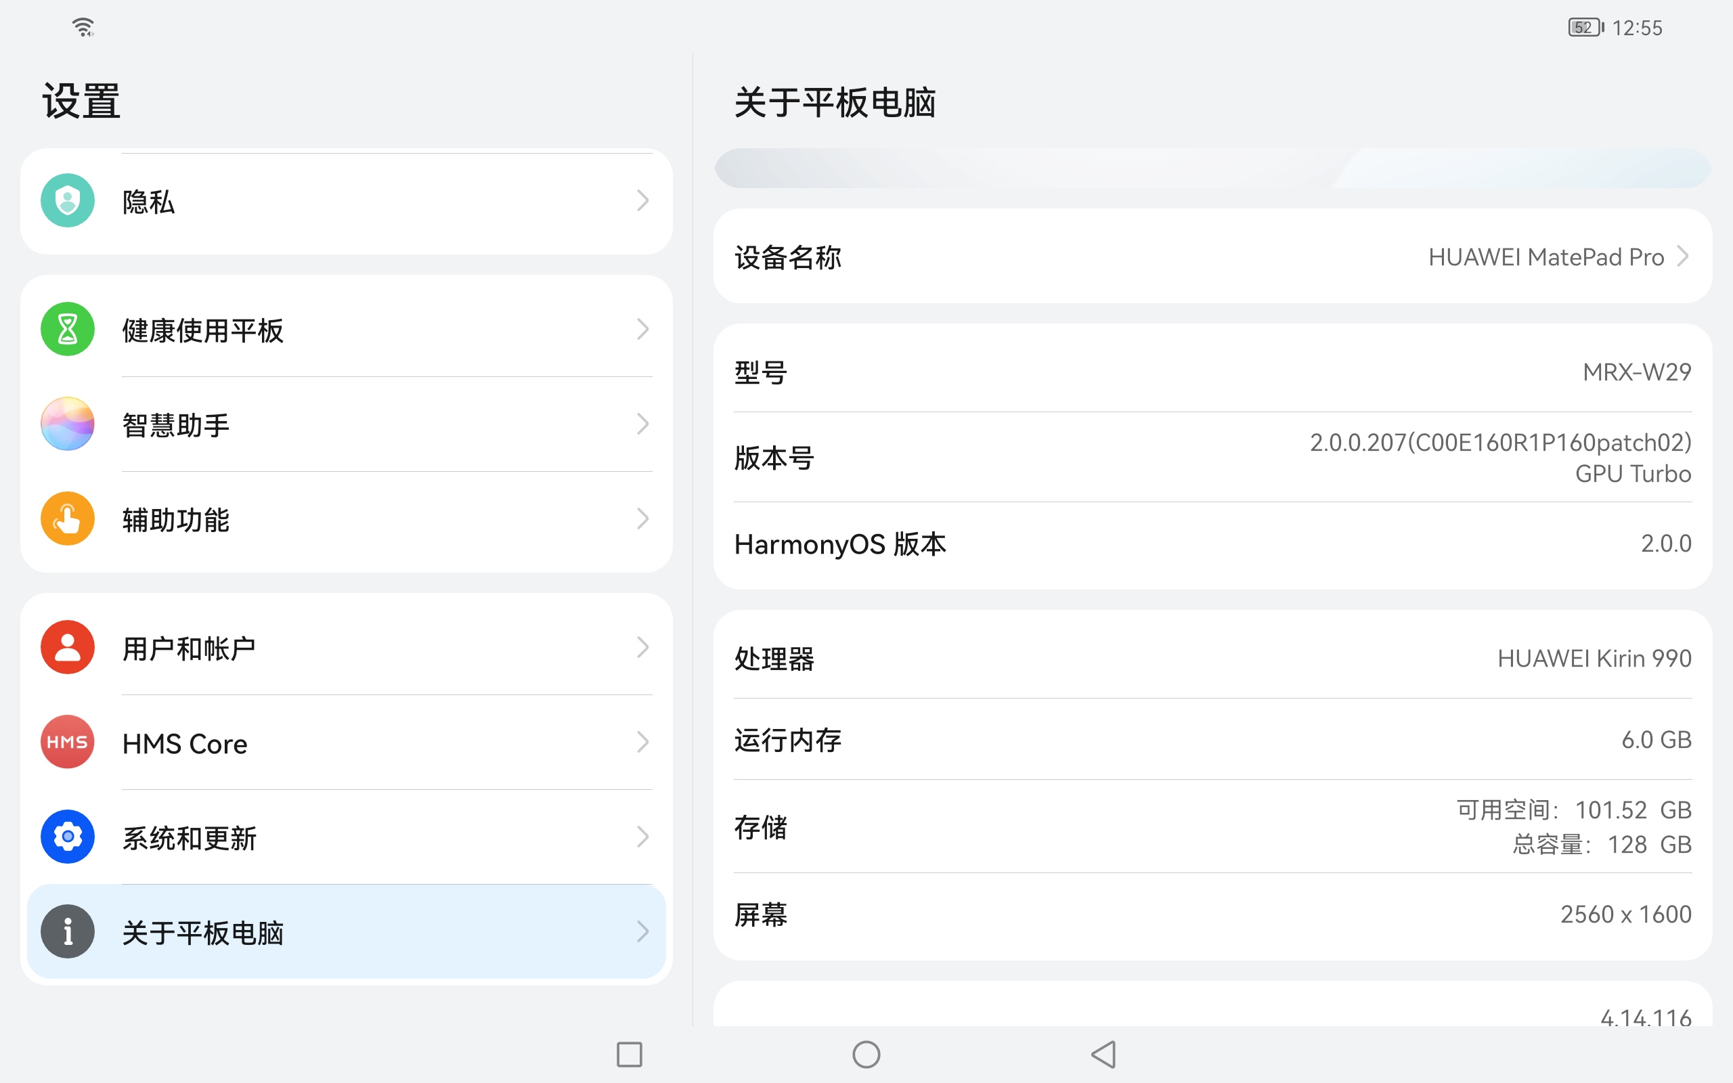1733x1083 pixels.
Task: Tap the Home circle navigation button
Action: (866, 1055)
